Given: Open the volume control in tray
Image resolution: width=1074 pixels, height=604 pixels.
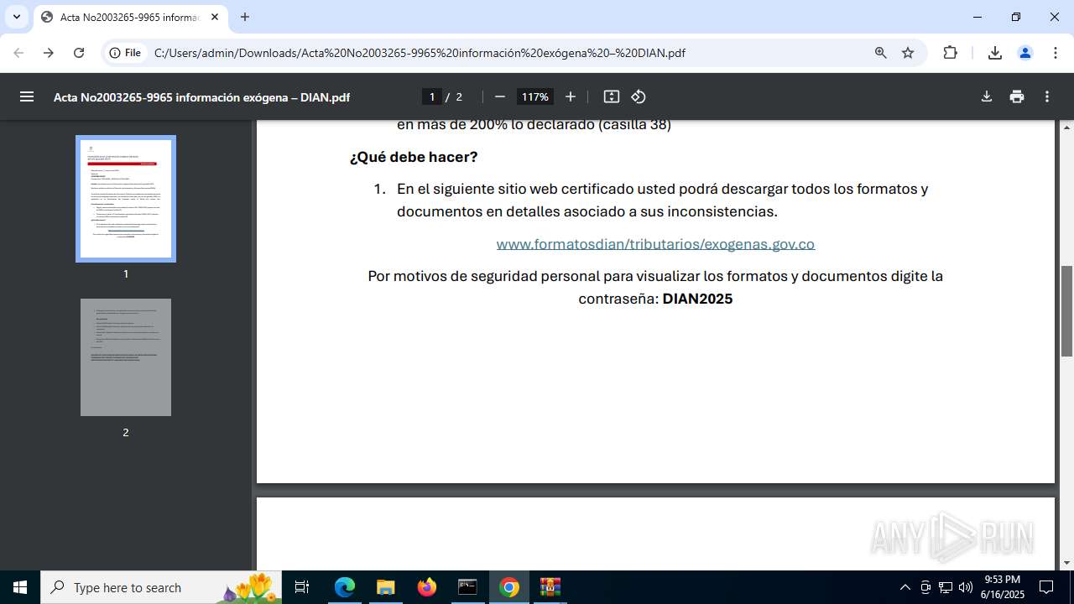Looking at the screenshot, I should point(966,587).
